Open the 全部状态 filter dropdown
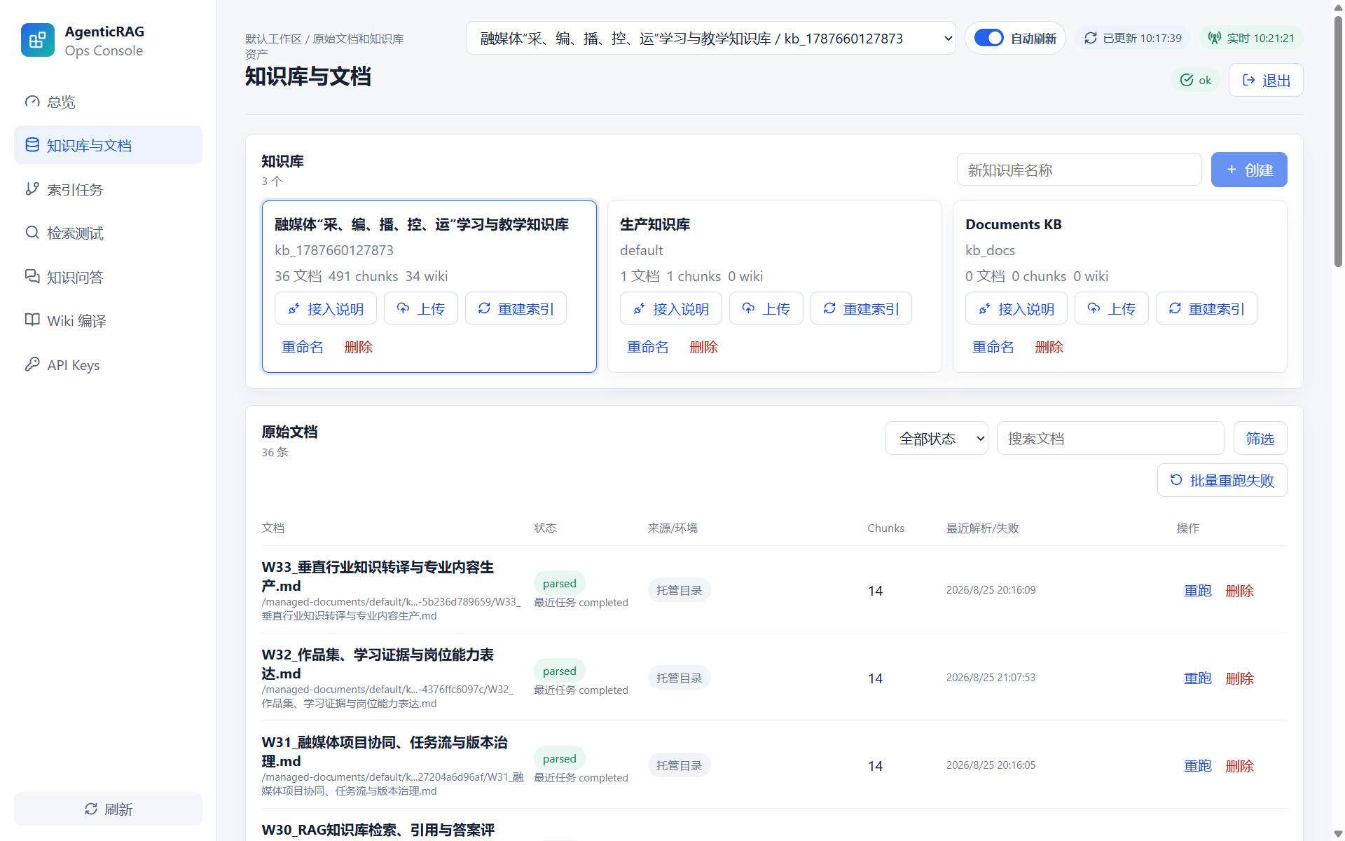Screen dimensions: 1345x841 (937, 438)
